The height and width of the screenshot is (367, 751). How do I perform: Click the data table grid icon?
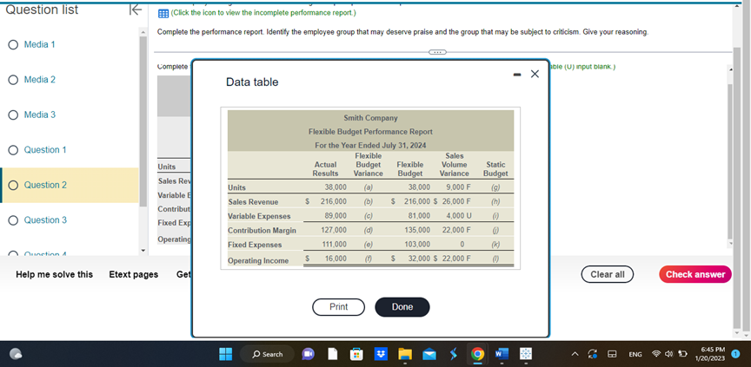click(x=163, y=13)
